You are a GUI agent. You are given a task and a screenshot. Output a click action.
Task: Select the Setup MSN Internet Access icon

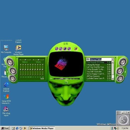click(6, 99)
